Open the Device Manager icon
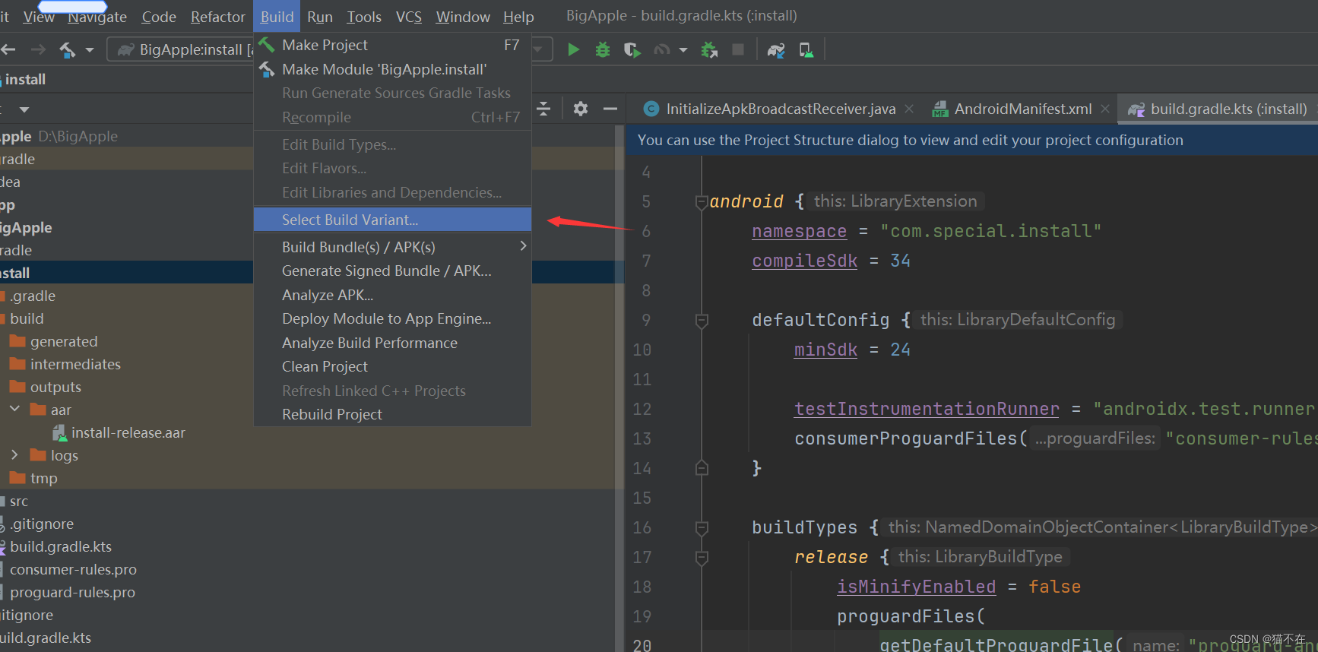The width and height of the screenshot is (1318, 652). point(806,50)
